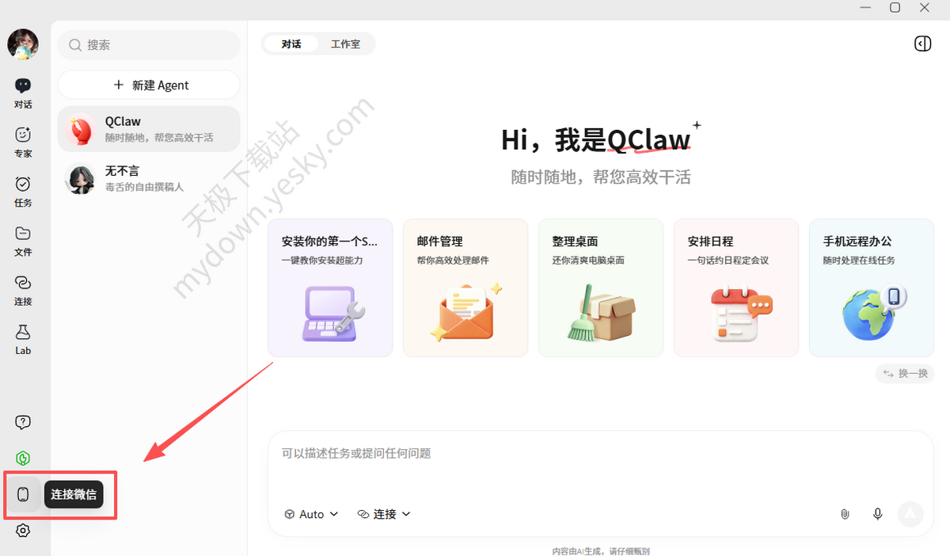
Task: Click 毒舌的自由撰稿人 subtitle text
Action: (x=144, y=187)
